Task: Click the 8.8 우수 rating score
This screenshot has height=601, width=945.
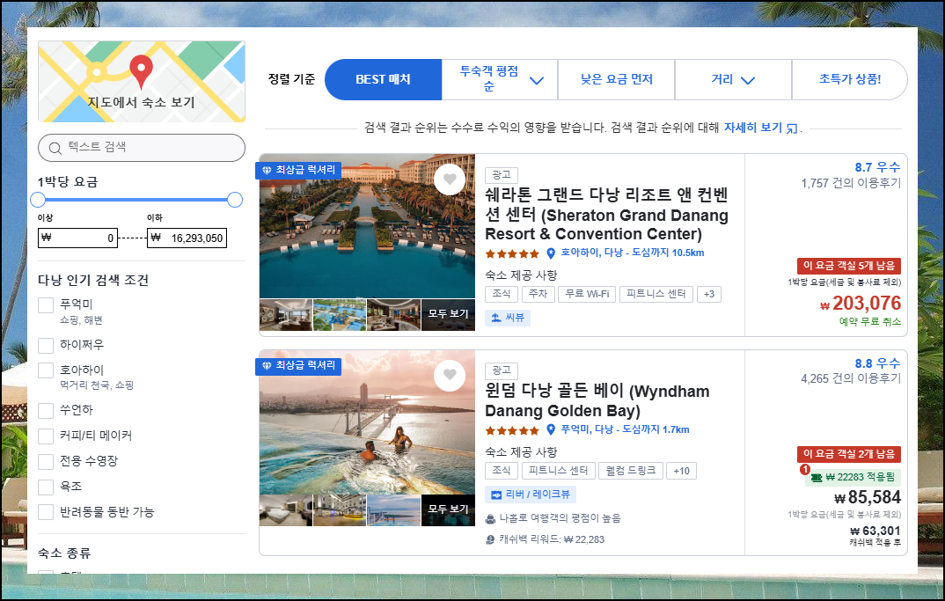Action: (x=877, y=363)
